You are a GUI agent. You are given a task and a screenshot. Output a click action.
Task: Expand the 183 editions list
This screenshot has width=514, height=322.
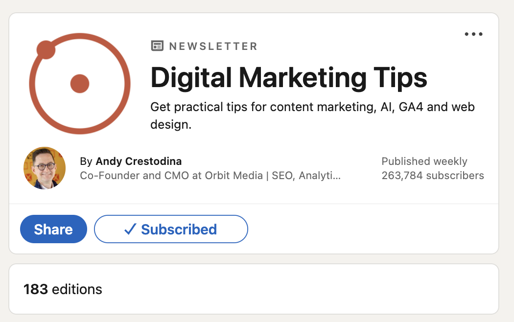(x=64, y=289)
